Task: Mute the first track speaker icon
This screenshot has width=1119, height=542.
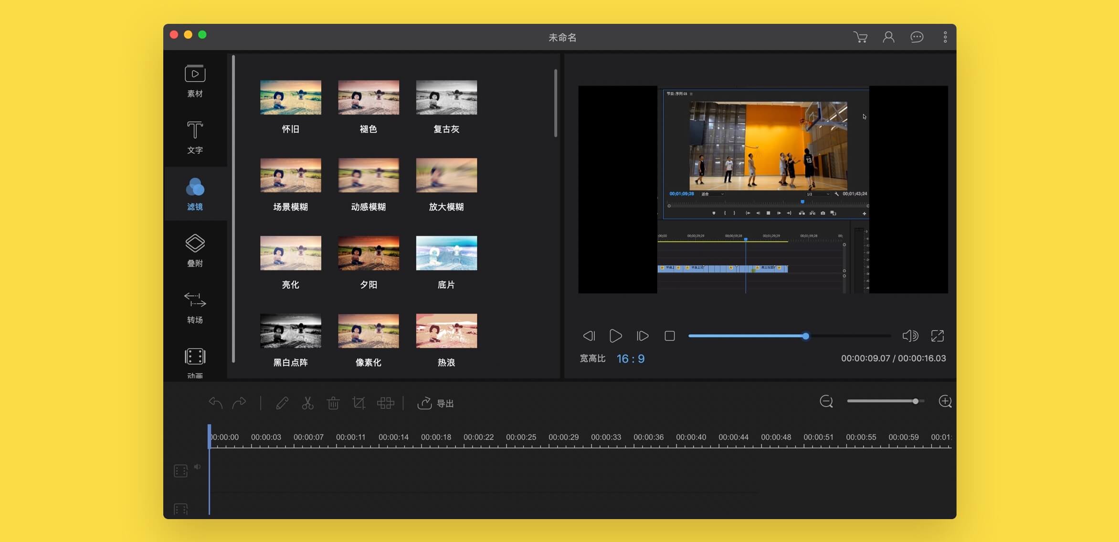Action: coord(197,467)
